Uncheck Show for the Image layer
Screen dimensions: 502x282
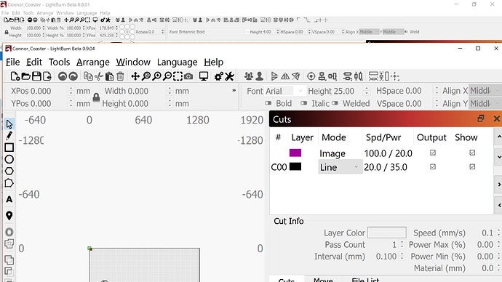coord(472,153)
